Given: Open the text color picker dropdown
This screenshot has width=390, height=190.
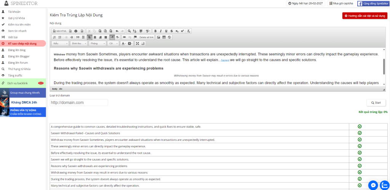Looking at the screenshot, I should [x=124, y=43].
